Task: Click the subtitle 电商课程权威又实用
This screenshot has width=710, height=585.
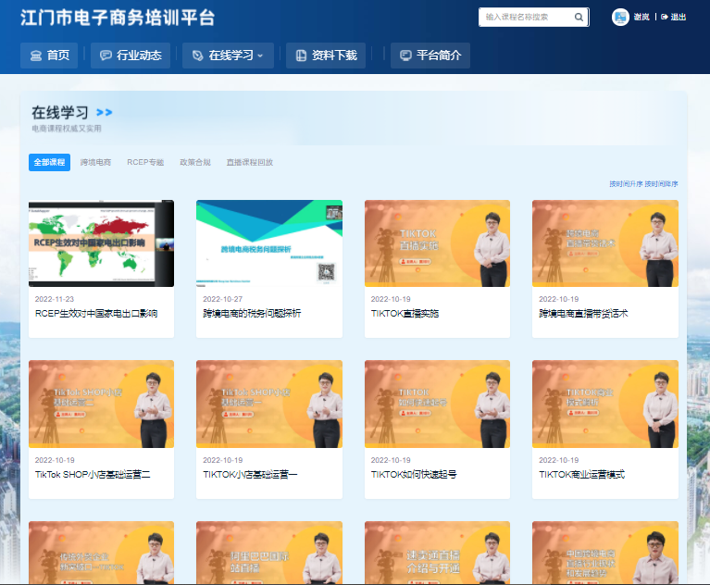Action: [x=67, y=129]
